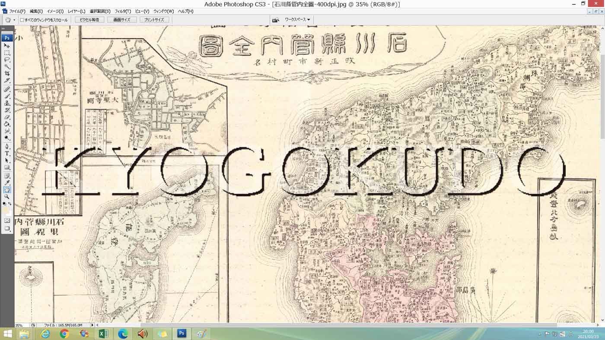
Task: Click the 画面サイズ button
Action: coord(122,20)
